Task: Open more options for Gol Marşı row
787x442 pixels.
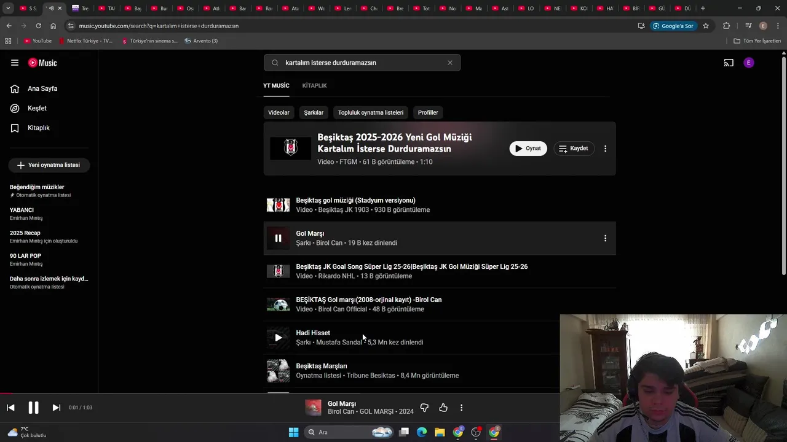Action: point(605,238)
